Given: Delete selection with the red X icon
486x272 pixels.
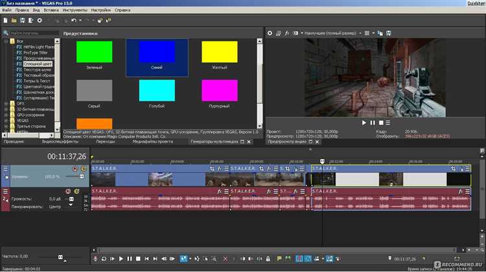Looking at the screenshot, I should (226, 258).
